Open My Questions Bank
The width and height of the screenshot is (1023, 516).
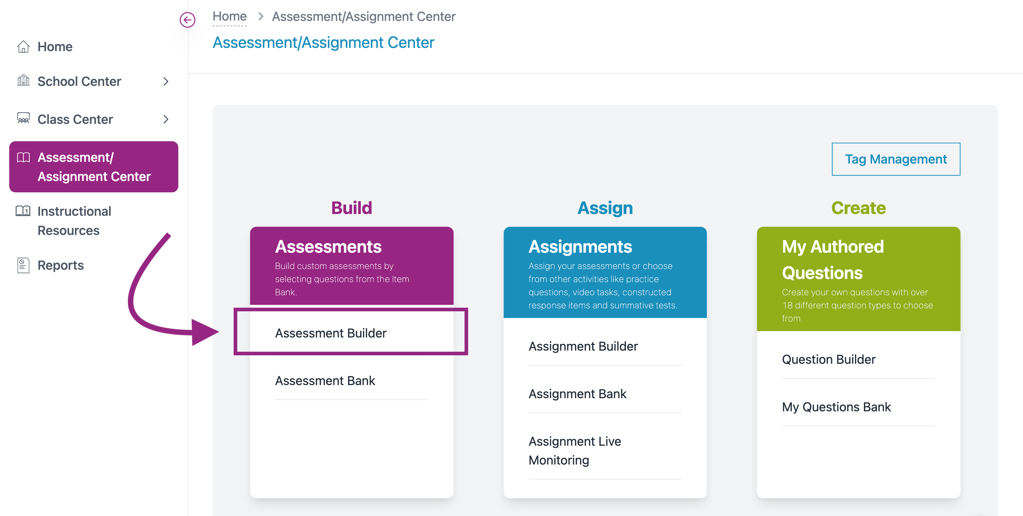[836, 407]
